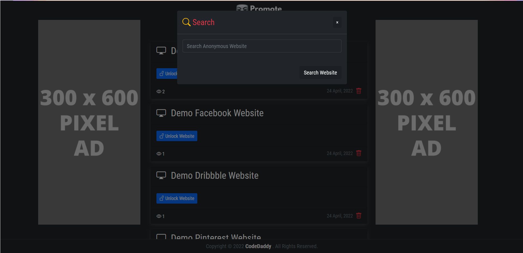Open the Demo Facebook Website title
The image size is (523, 253).
point(217,113)
